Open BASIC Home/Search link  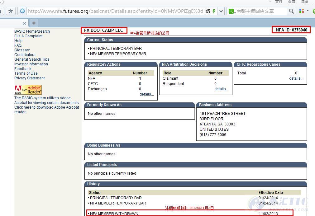(32, 31)
